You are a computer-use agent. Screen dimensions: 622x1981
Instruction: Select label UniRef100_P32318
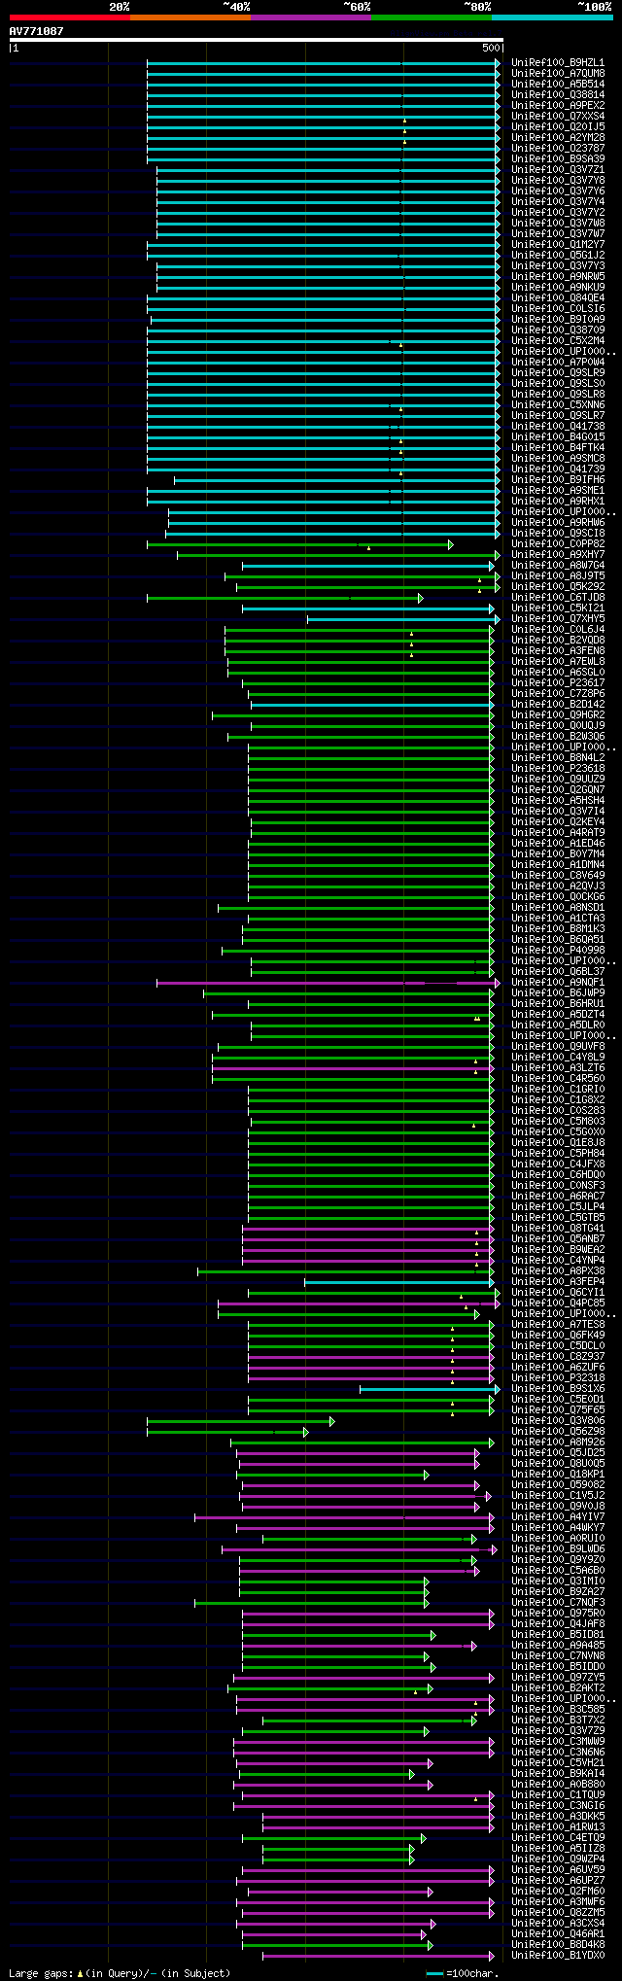coord(558,1378)
